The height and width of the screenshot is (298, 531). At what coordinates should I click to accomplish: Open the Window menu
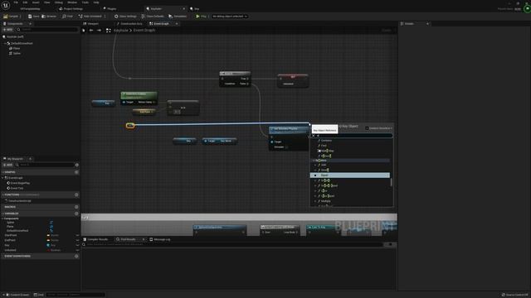(72, 2)
